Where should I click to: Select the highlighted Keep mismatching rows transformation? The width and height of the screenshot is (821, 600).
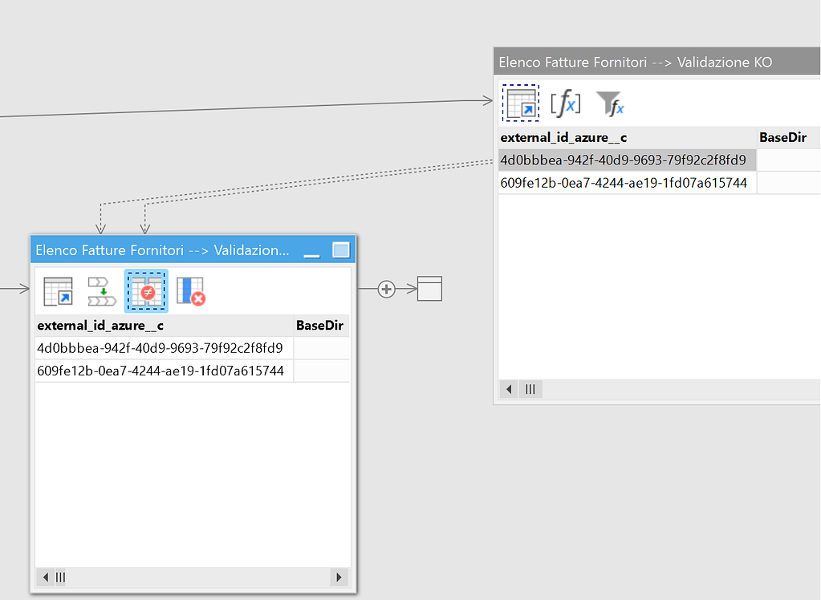(x=146, y=291)
